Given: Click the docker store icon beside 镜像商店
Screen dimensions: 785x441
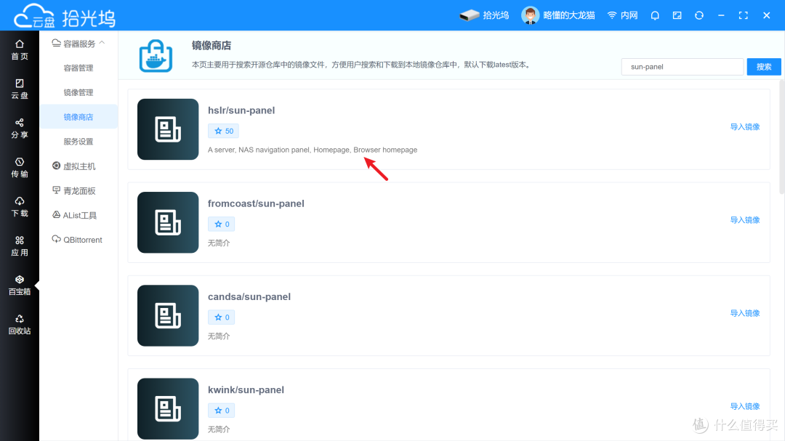Looking at the screenshot, I should [x=156, y=55].
